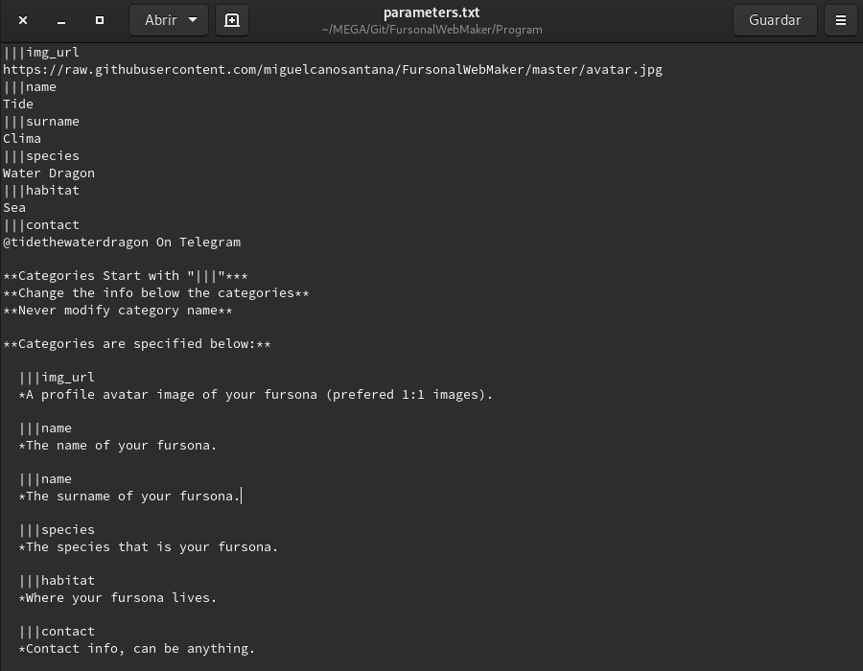Screen dimensions: 863x671
Task: Click the 'Sea' habitat value
Action: click(14, 208)
